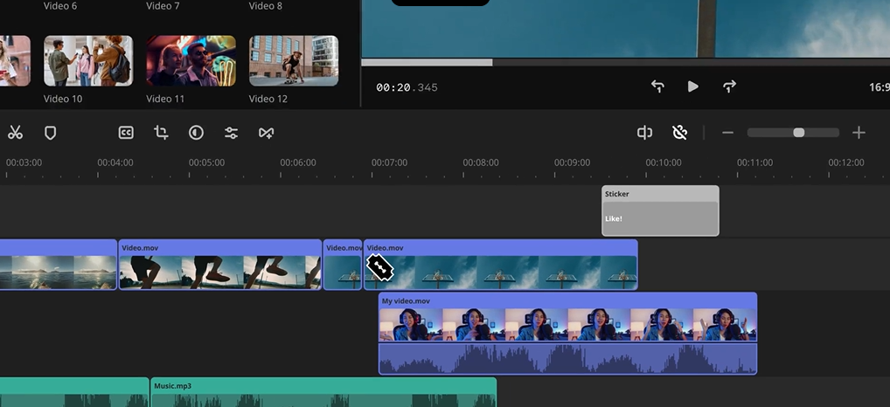Open the closed captions tool
This screenshot has height=407, width=890.
(x=126, y=133)
